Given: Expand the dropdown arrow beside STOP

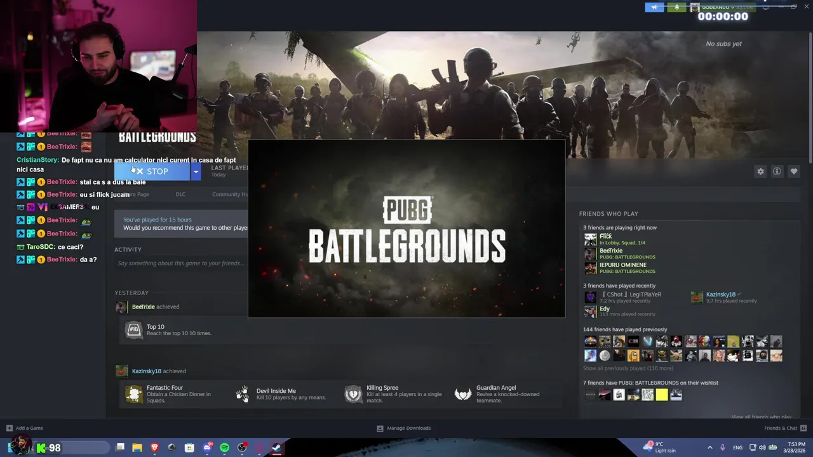Looking at the screenshot, I should point(196,171).
